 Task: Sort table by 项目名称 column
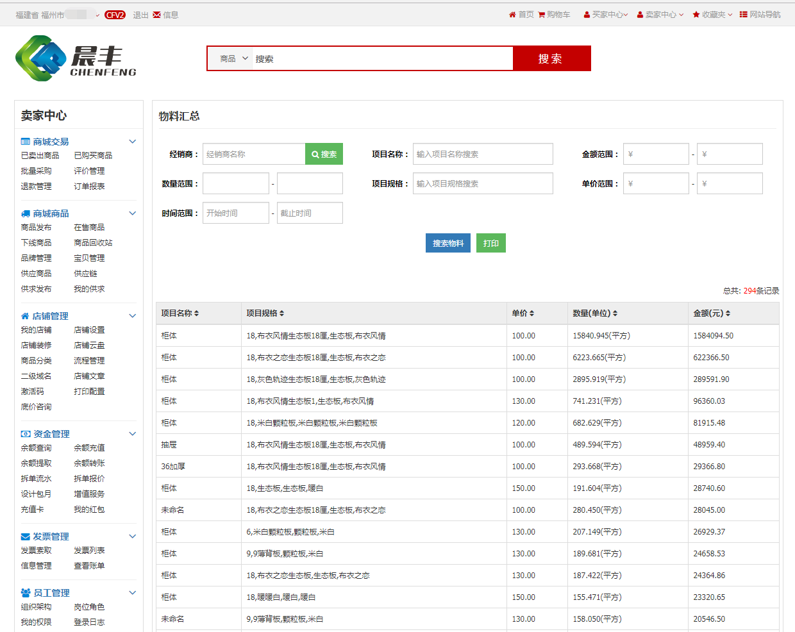click(196, 313)
